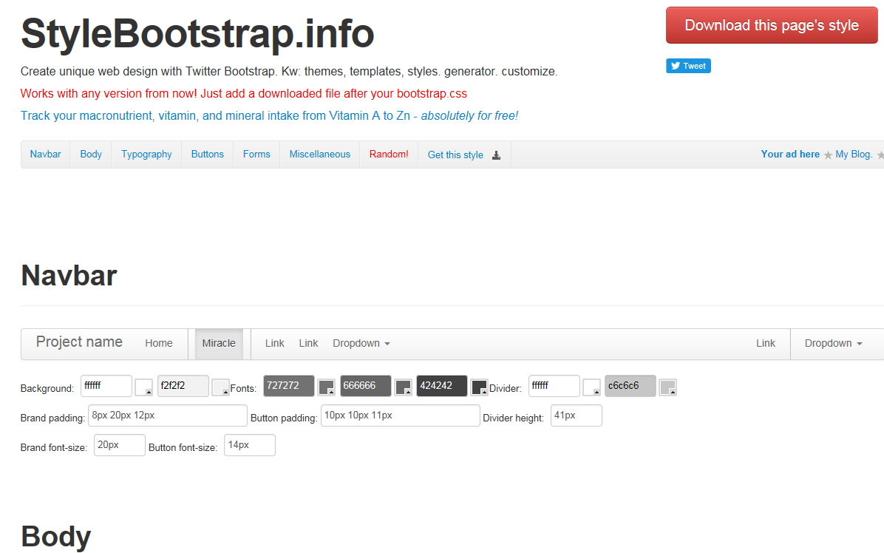
Task: Click the Tweet button with bird icon
Action: point(688,66)
